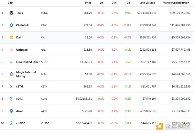Viewport: 194px width, 133px height.
Task: Click the Dai coin logo icon
Action: pyautogui.click(x=11, y=37)
